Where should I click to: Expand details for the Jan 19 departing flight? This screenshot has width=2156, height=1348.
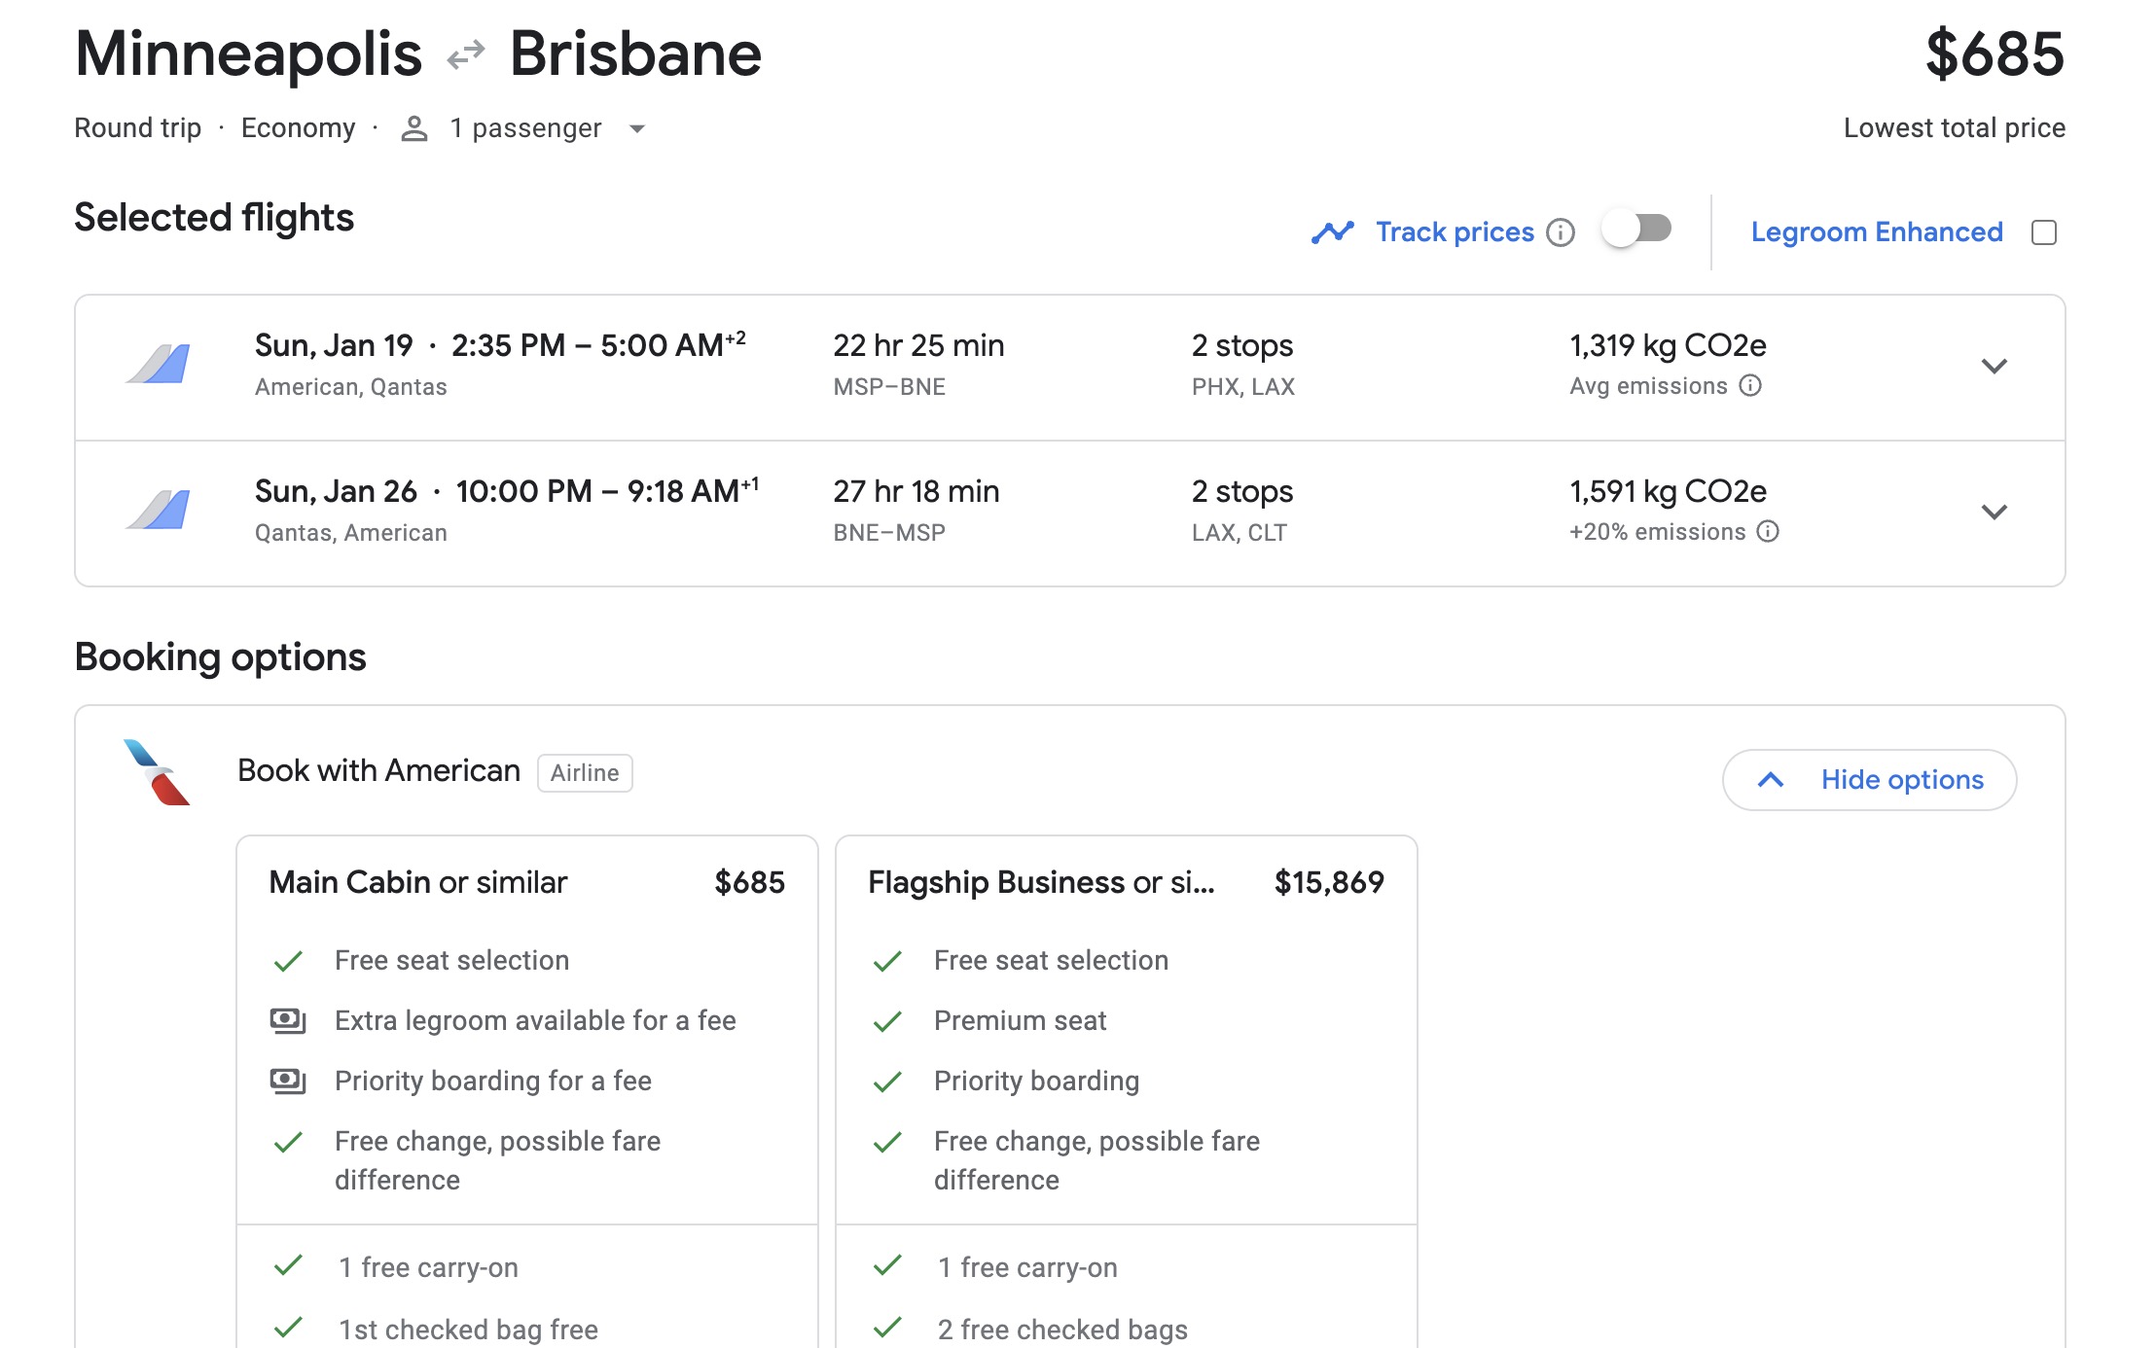1994,367
